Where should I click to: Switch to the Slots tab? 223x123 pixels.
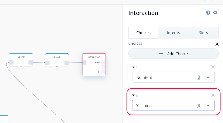[x=203, y=33]
